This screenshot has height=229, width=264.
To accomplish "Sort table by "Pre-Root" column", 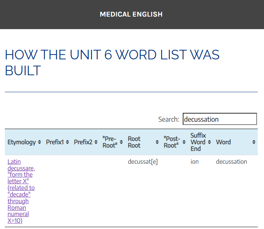I will tap(113, 142).
